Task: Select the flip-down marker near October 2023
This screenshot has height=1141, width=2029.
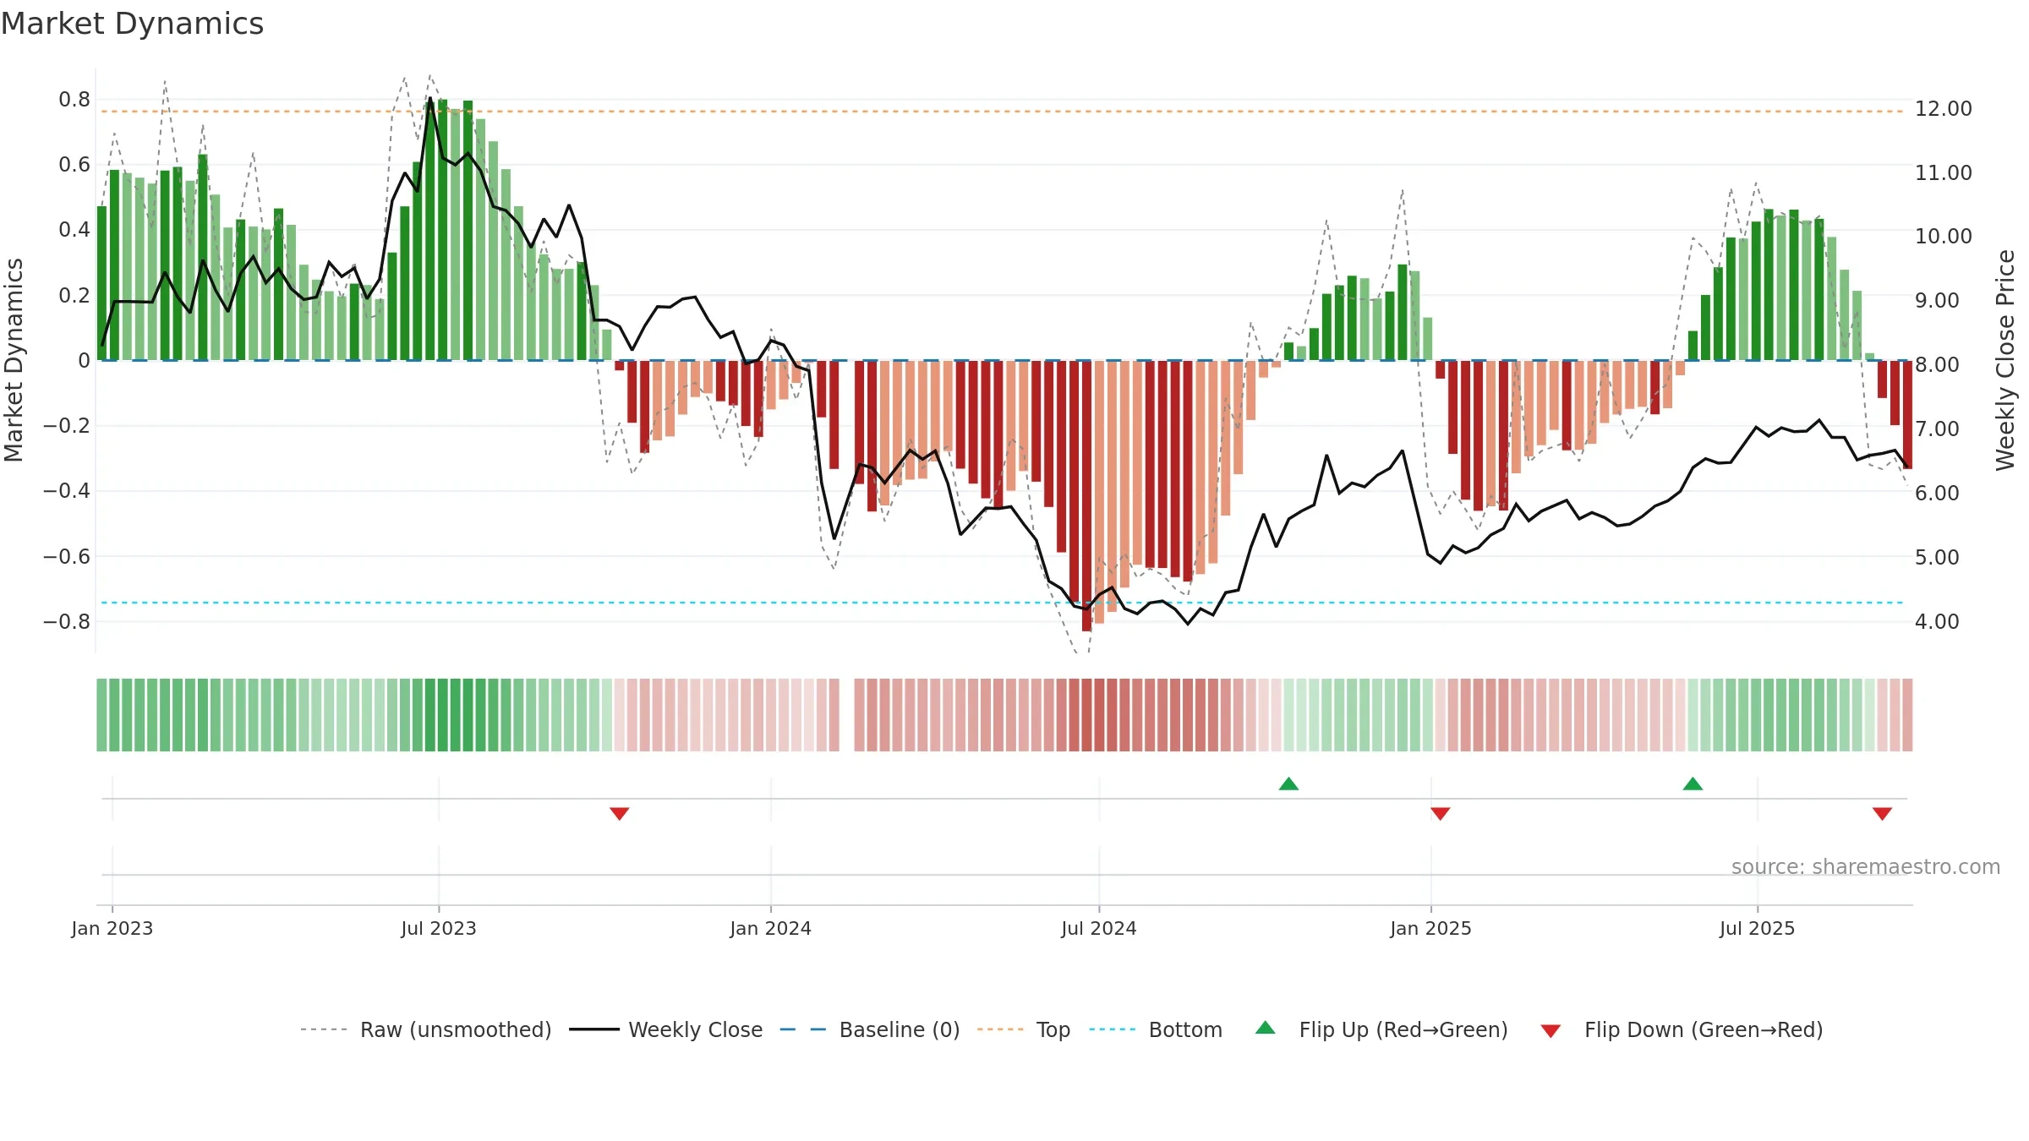Action: 620,813
